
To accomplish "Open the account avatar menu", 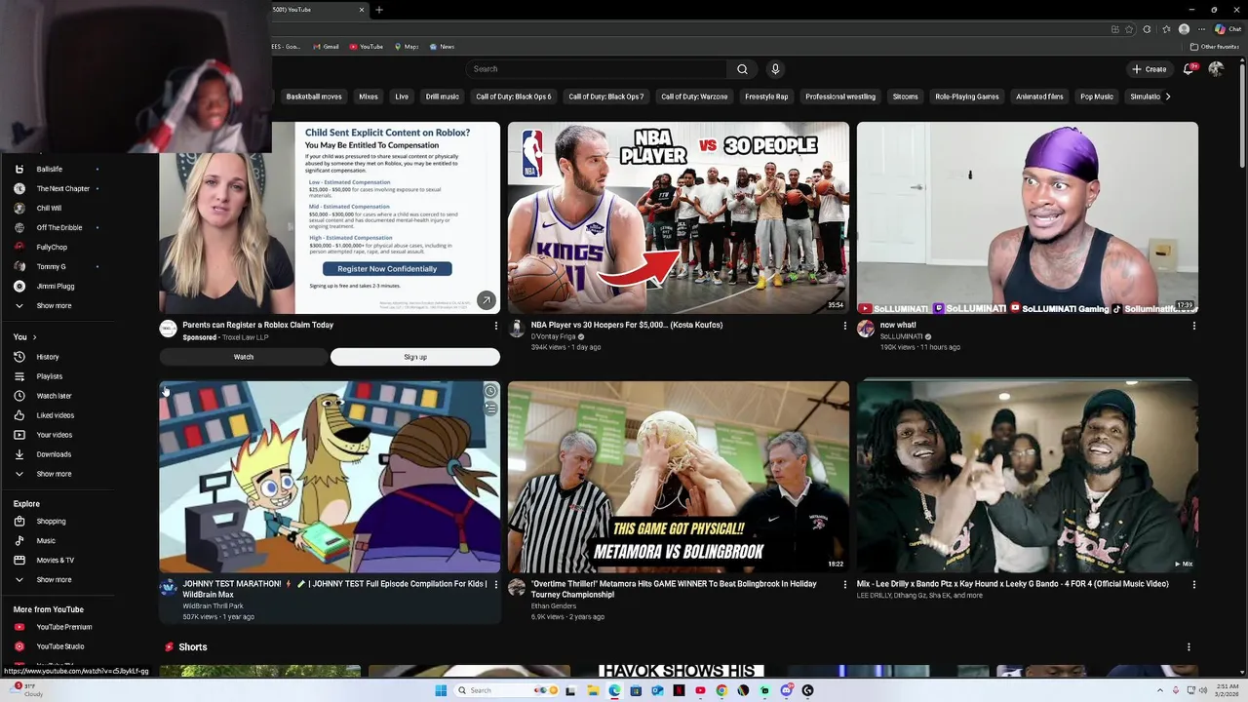I will 1216,69.
